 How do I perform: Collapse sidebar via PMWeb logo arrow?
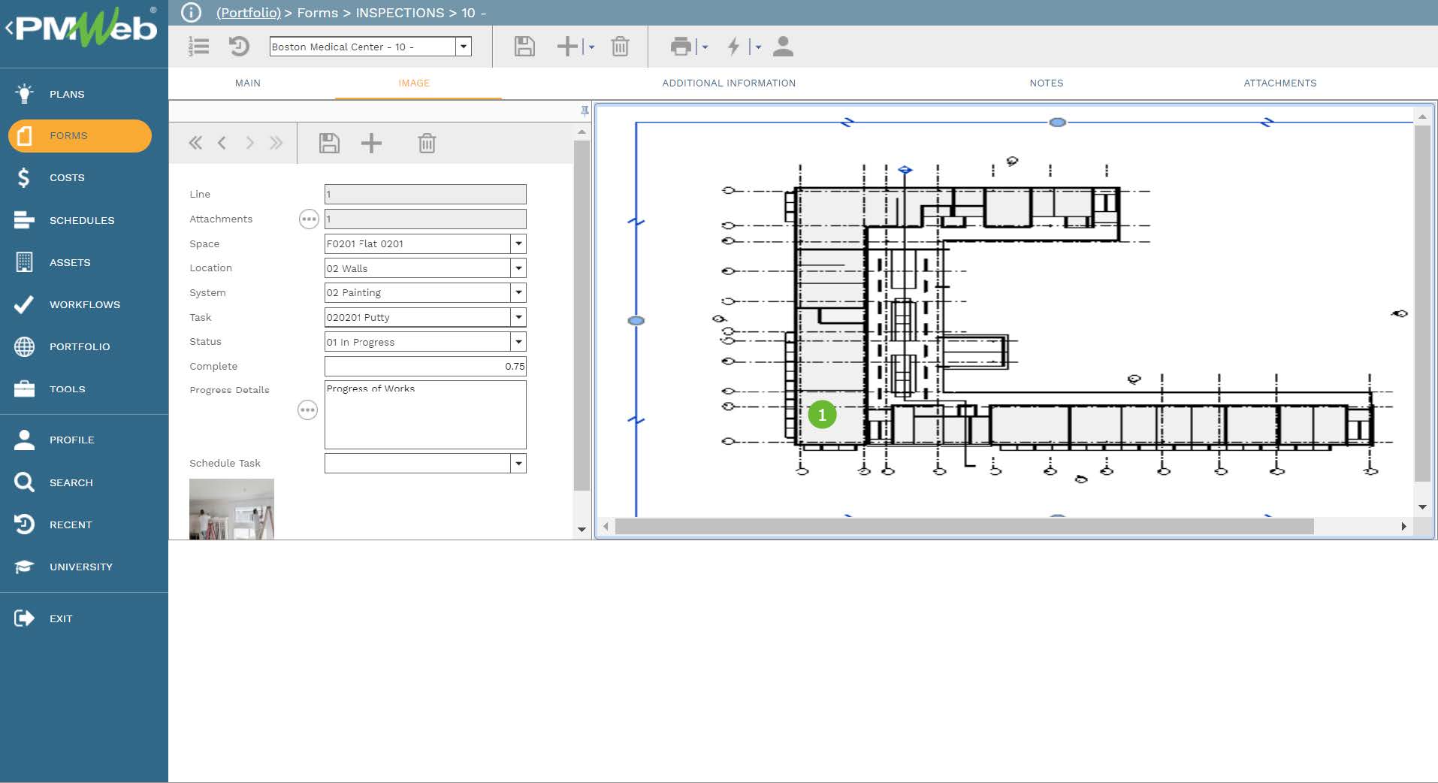[x=9, y=29]
